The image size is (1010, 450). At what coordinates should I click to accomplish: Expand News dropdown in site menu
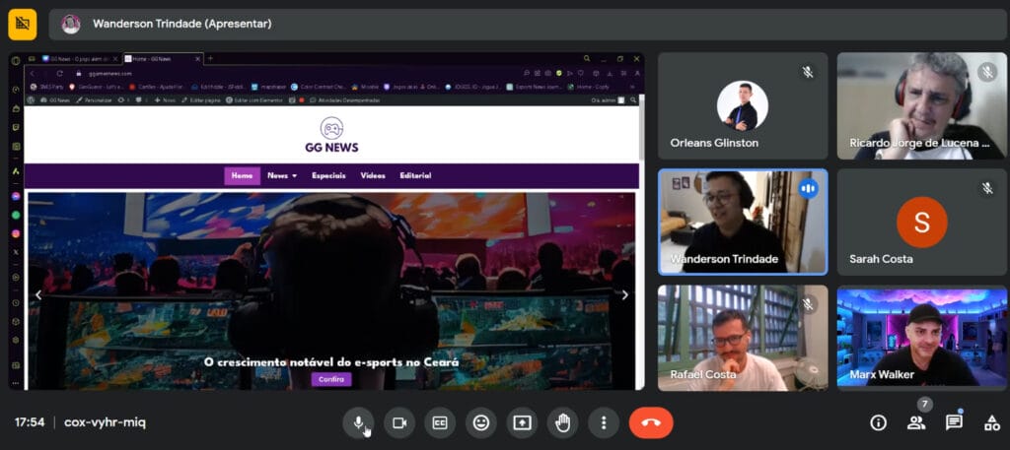[281, 176]
